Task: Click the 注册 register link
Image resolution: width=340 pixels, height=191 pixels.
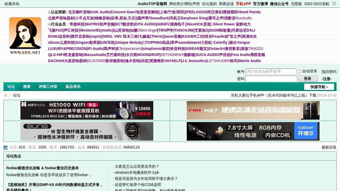Action: pyautogui.click(x=327, y=79)
